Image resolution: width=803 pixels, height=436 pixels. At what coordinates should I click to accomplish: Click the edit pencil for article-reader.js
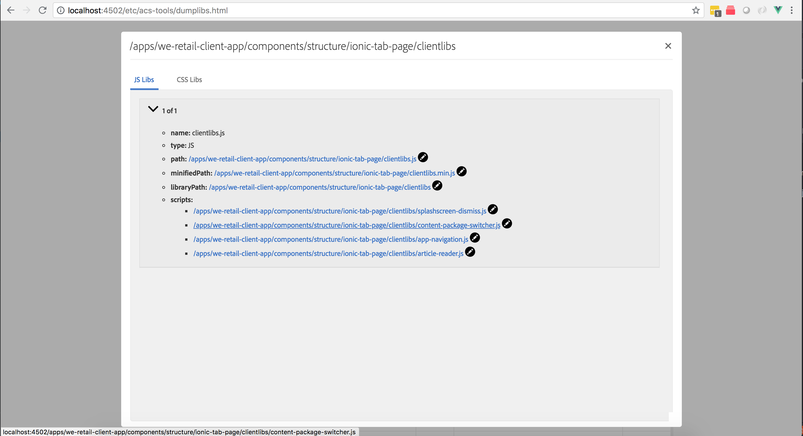tap(470, 252)
